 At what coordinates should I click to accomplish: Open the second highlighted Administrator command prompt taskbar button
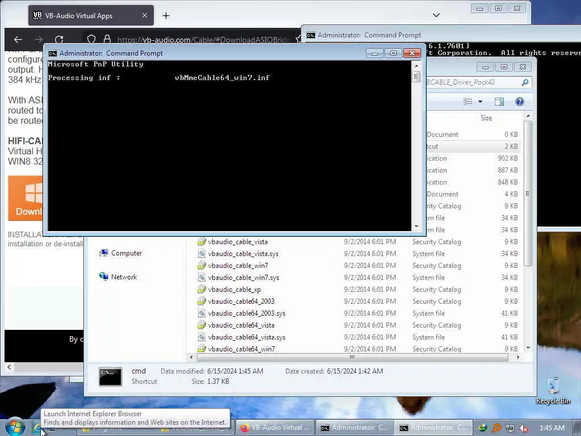coord(433,427)
